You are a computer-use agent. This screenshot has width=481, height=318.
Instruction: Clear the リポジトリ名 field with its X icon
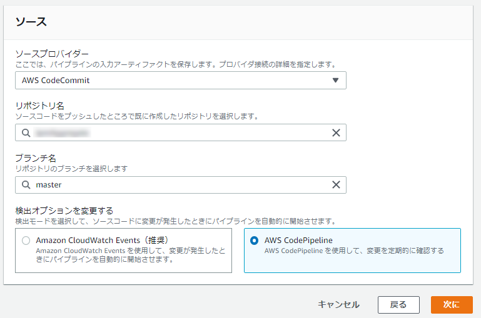(x=337, y=132)
